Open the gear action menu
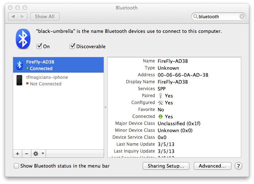This screenshot has width=254, height=184. click(x=39, y=154)
